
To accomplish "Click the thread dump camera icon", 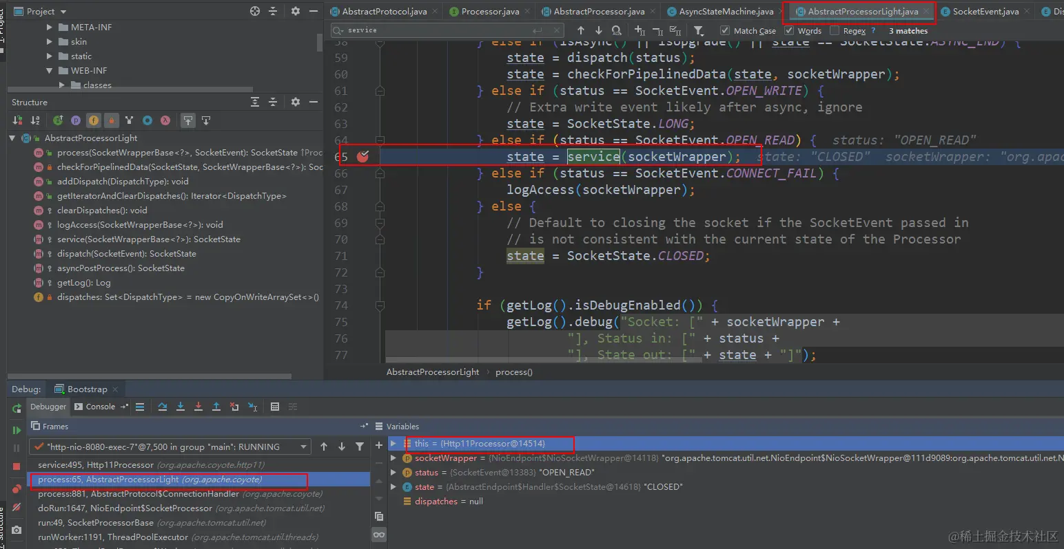I will pyautogui.click(x=17, y=530).
